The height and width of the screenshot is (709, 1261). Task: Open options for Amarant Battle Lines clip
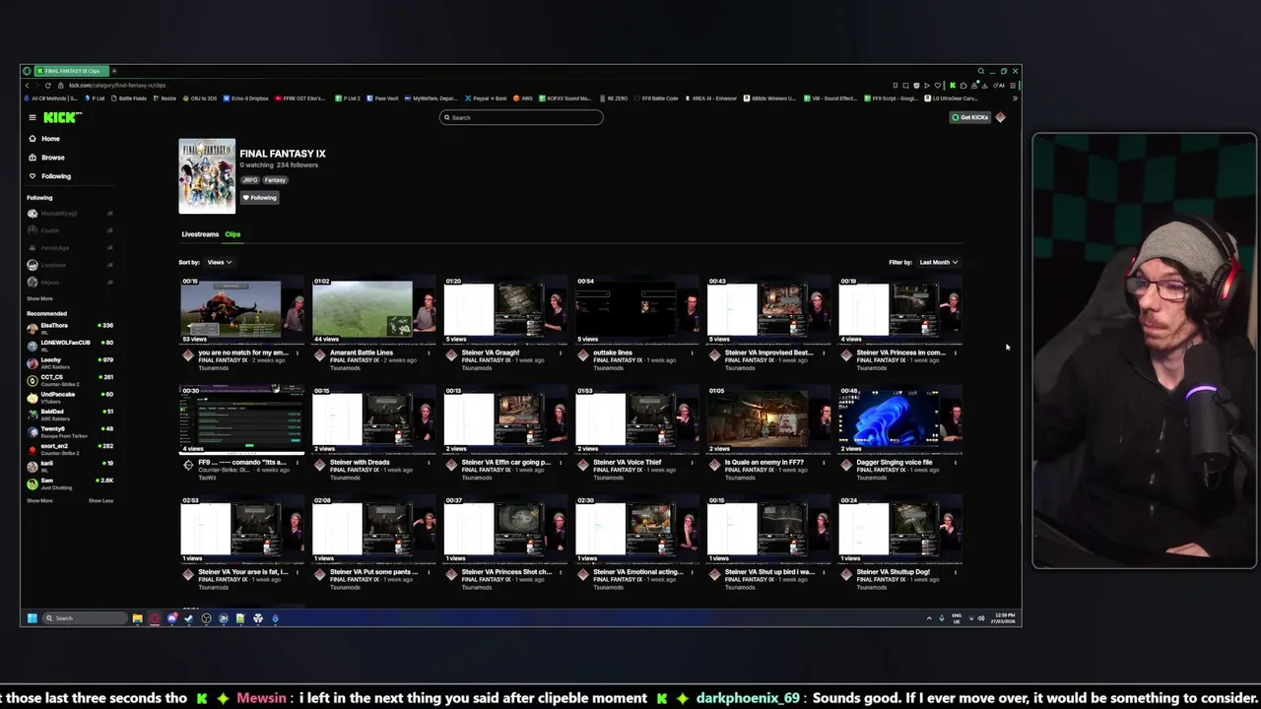[429, 353]
